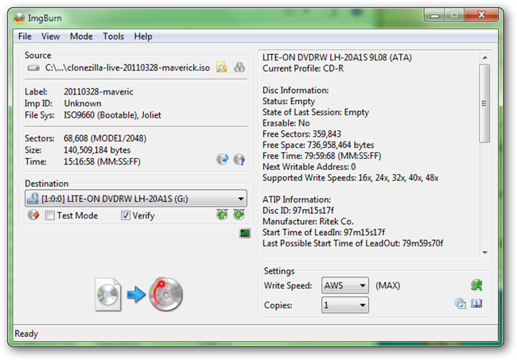The width and height of the screenshot is (517, 360).
Task: Minimize the ImgBurn window
Action: (x=434, y=15)
